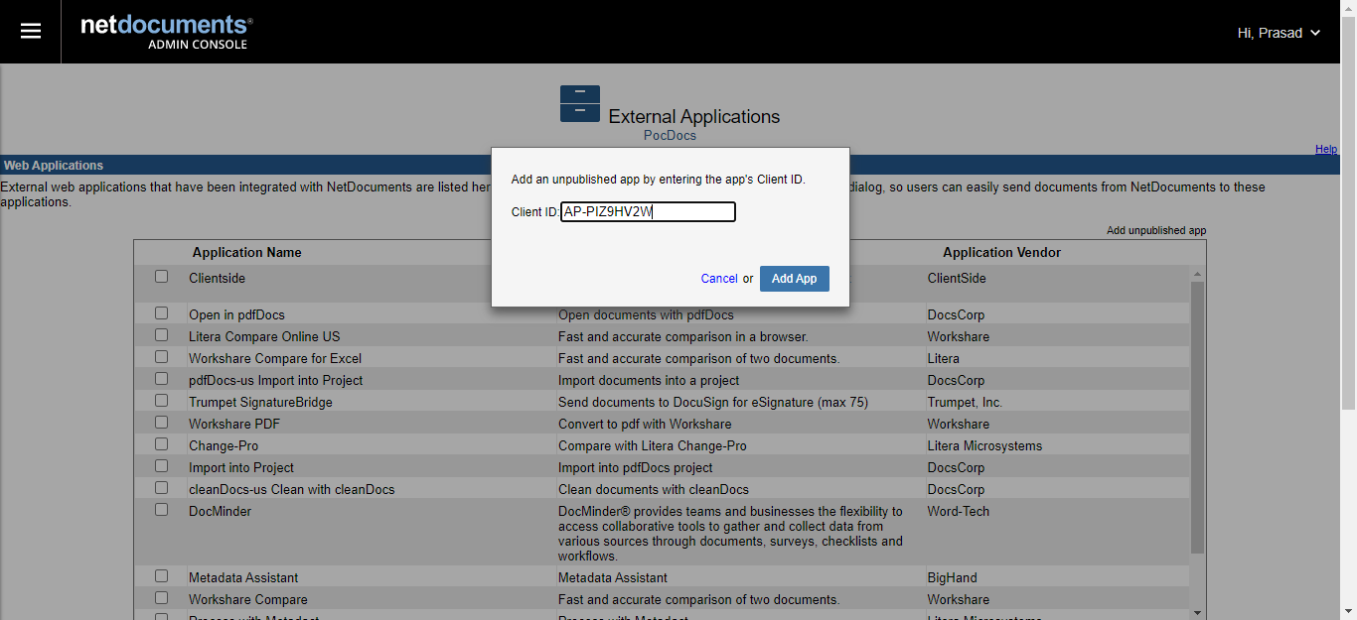Click the BigHand vendor cell

point(952,577)
